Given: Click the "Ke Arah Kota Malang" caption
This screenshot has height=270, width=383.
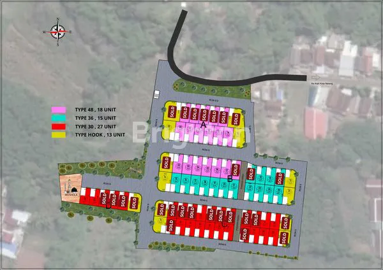Looking at the screenshot, I should [322, 83].
